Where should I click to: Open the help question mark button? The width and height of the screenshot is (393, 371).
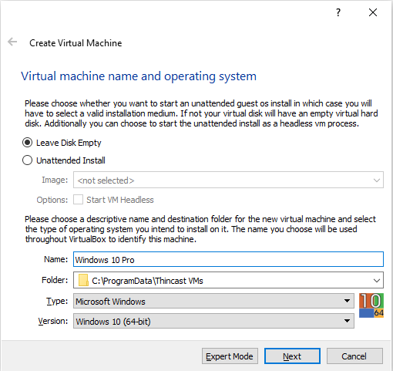338,12
